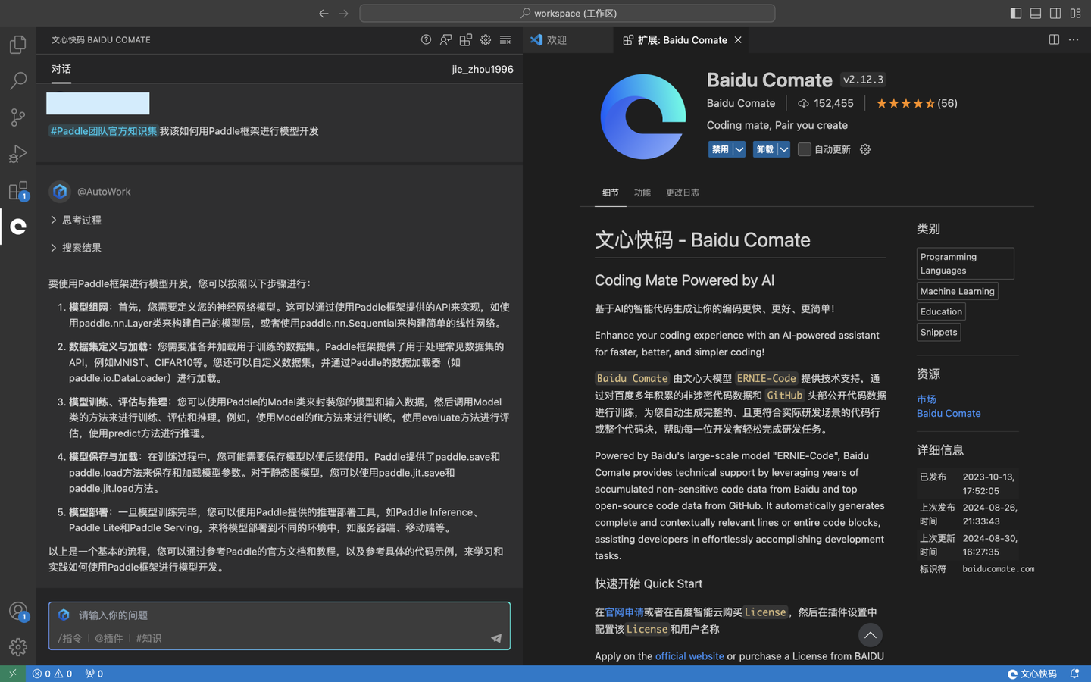Open notifications bell in status bar
1091x682 pixels.
(1074, 674)
